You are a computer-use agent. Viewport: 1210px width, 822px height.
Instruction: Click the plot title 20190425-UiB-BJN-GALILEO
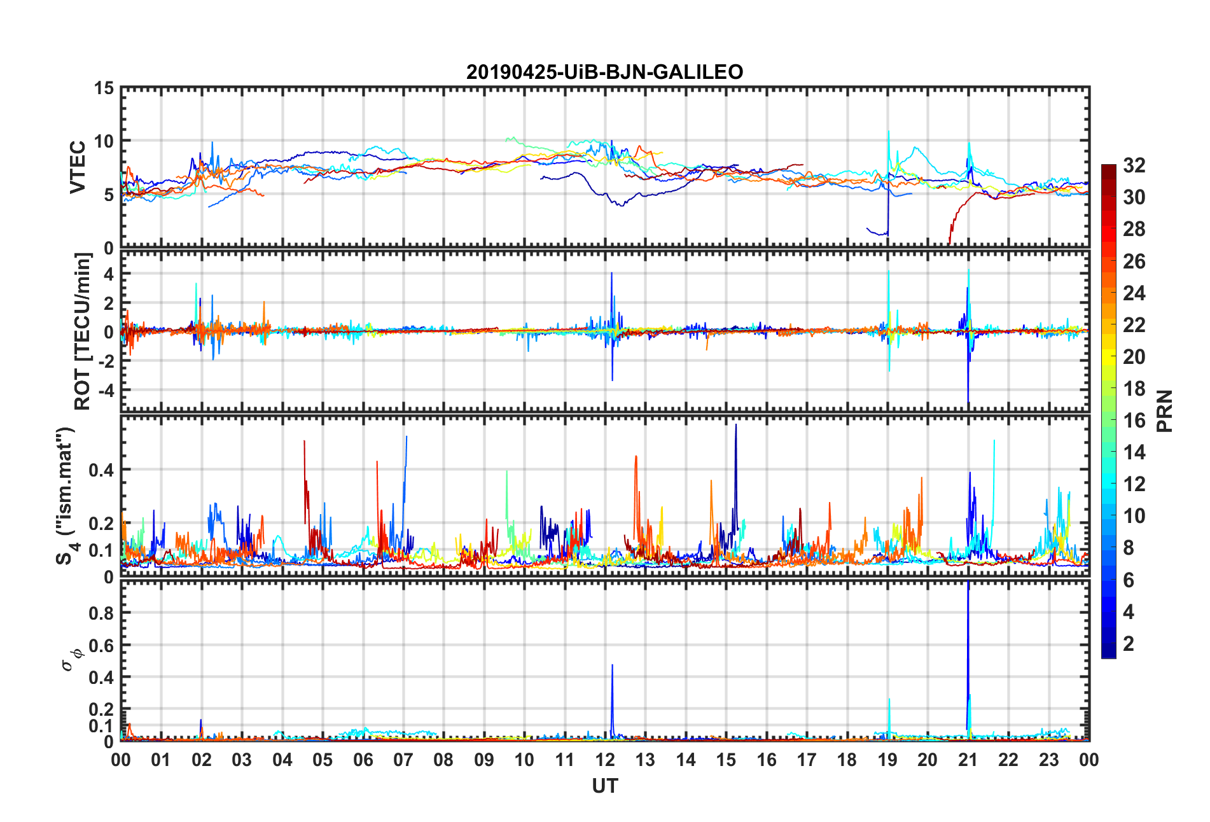604,72
